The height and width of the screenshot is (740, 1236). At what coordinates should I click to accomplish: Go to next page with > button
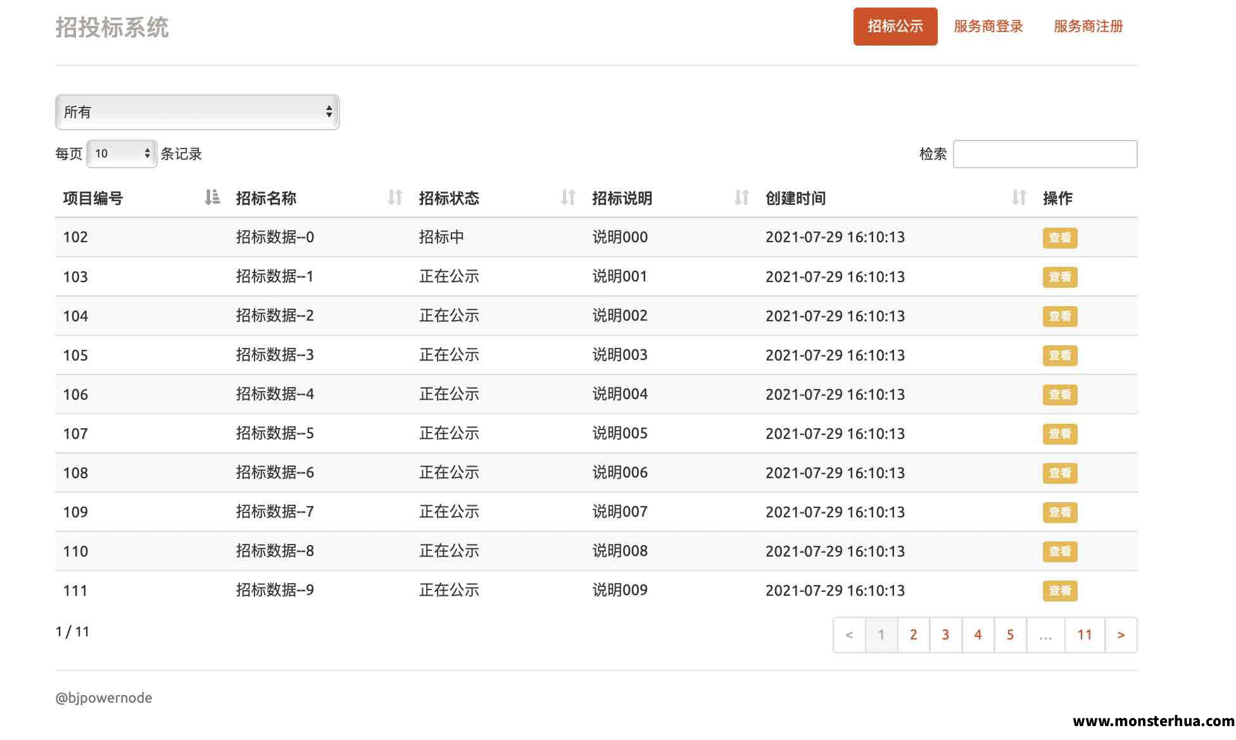tap(1121, 635)
